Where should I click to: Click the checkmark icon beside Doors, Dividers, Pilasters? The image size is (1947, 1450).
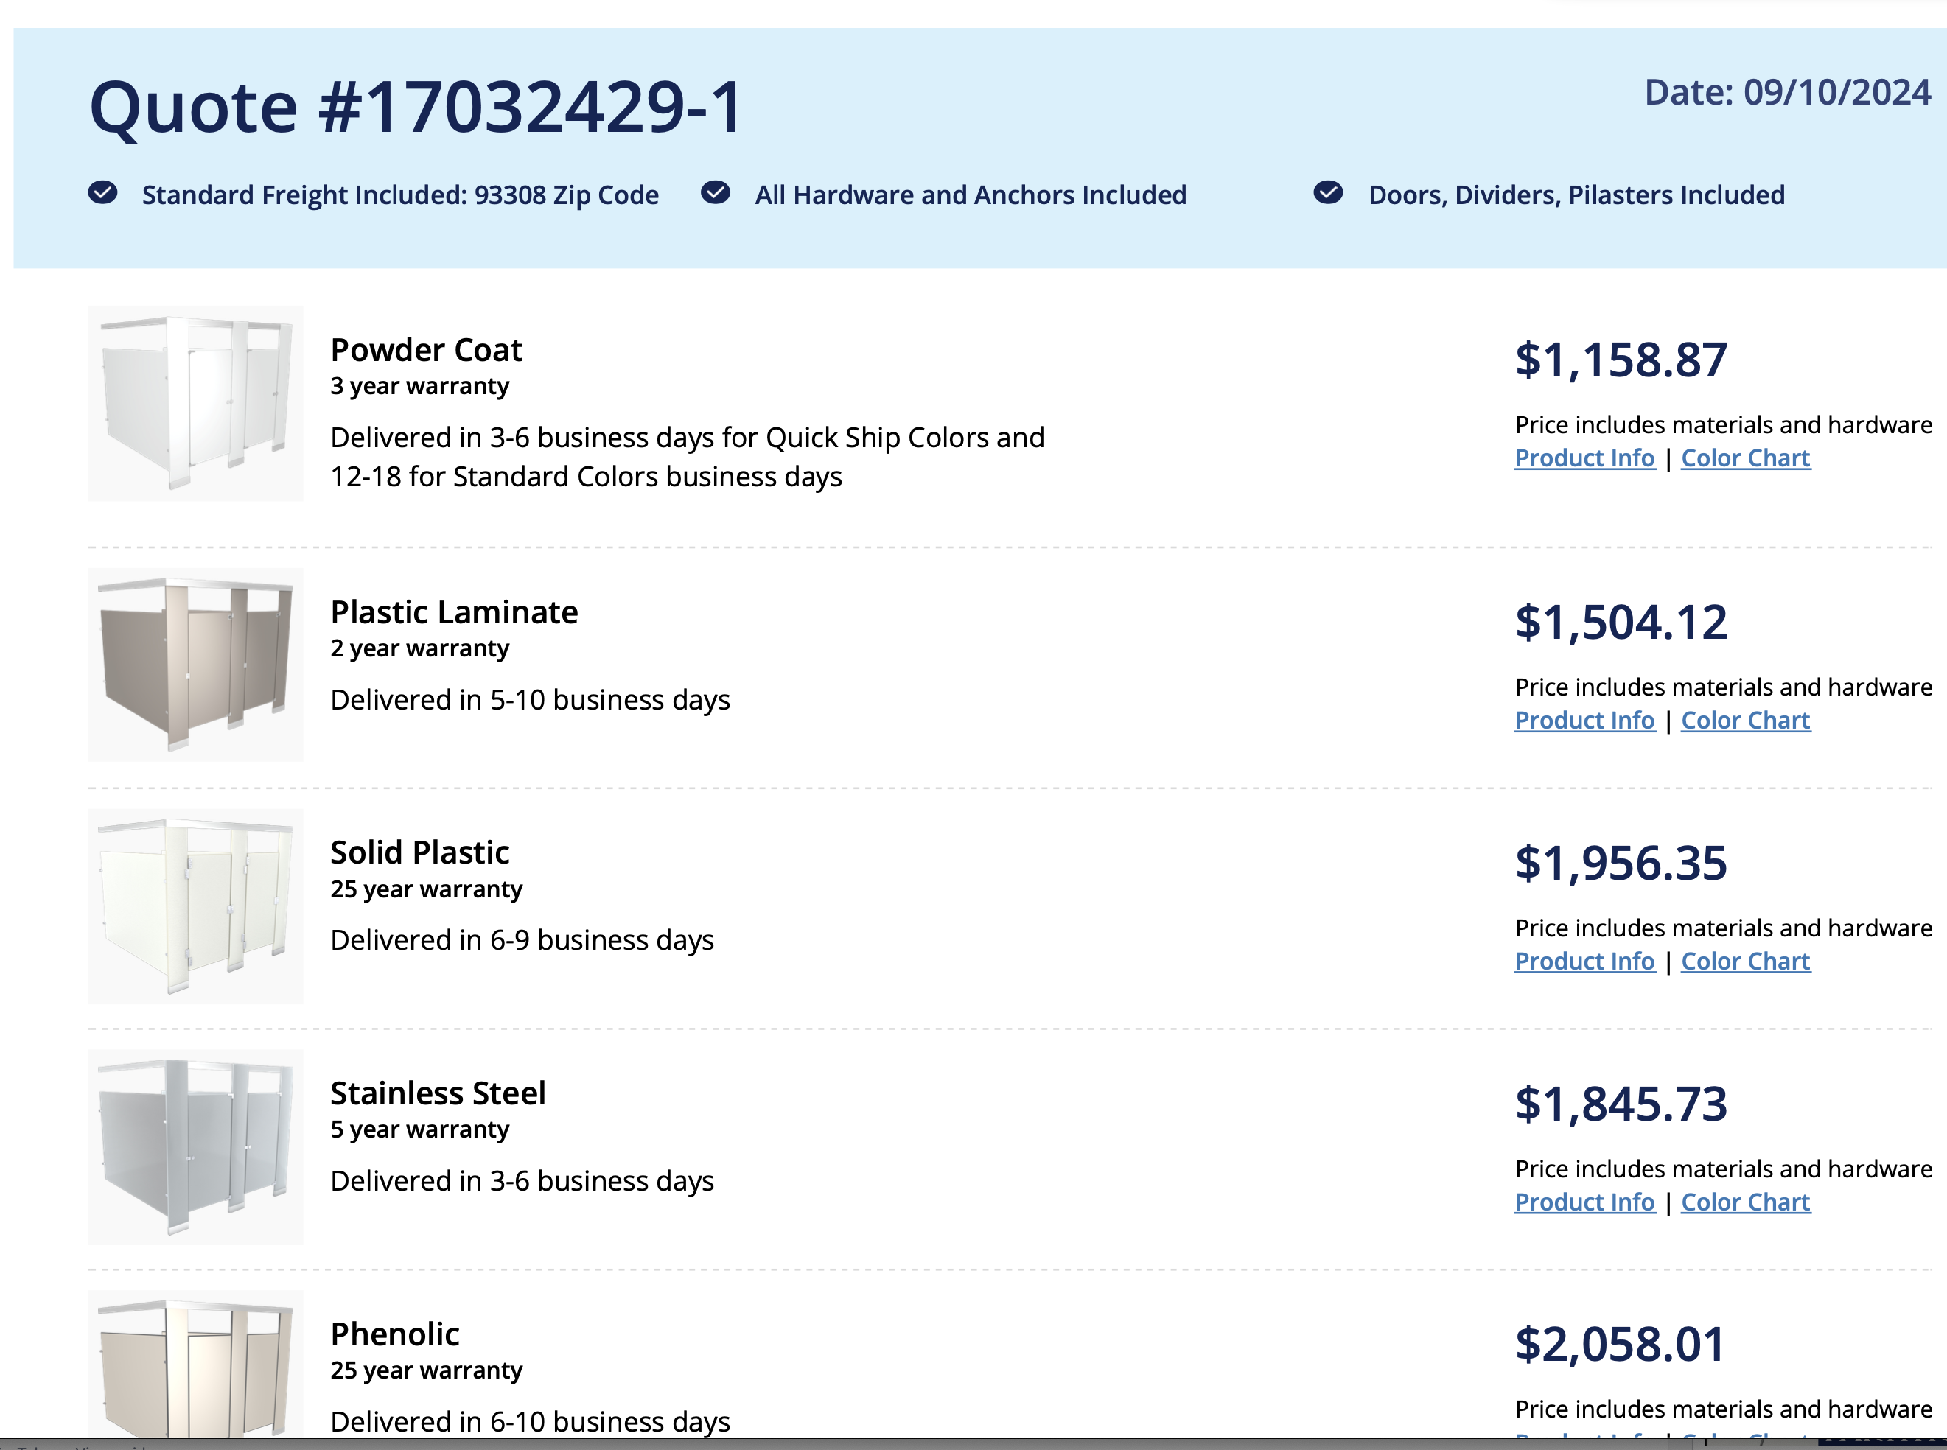pyautogui.click(x=1328, y=192)
